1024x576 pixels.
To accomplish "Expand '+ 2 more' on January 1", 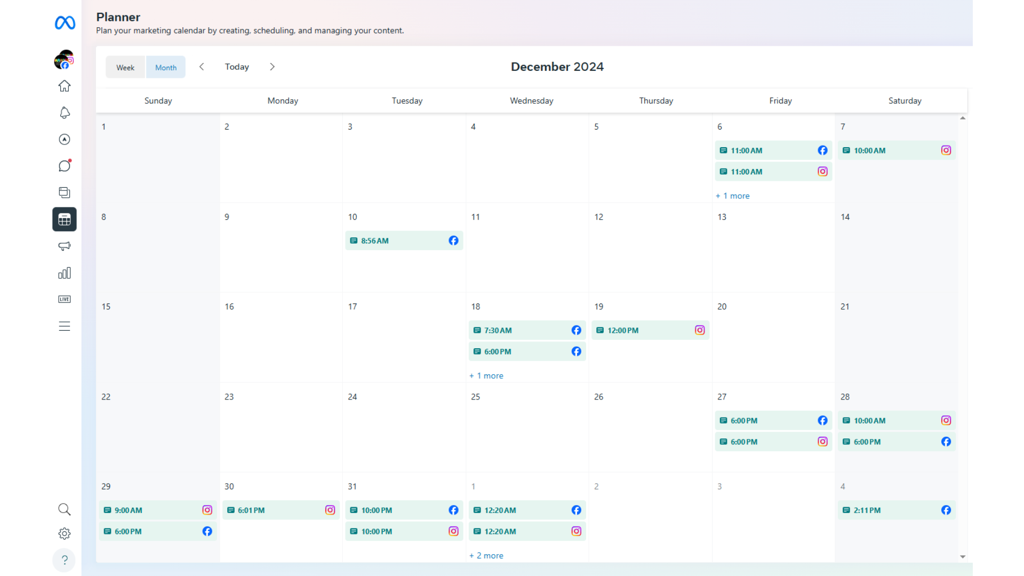I will coord(486,555).
